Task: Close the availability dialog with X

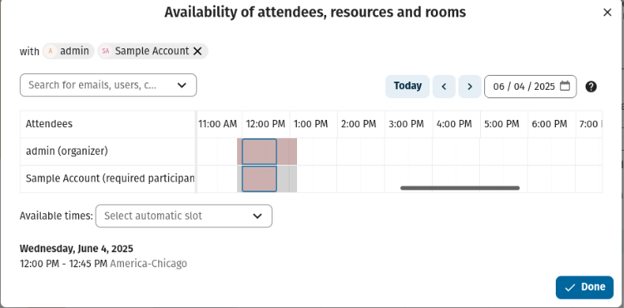Action: pyautogui.click(x=607, y=12)
